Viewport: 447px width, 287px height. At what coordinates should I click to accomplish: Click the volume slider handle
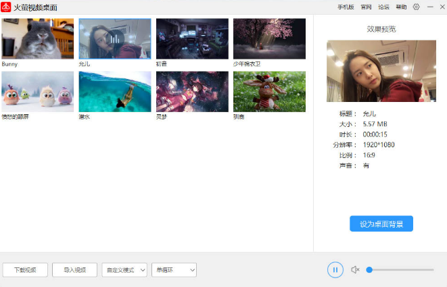(369, 269)
